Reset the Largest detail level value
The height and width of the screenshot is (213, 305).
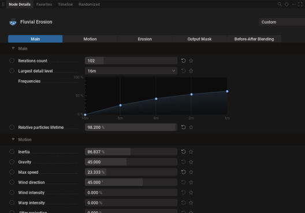click(x=183, y=71)
